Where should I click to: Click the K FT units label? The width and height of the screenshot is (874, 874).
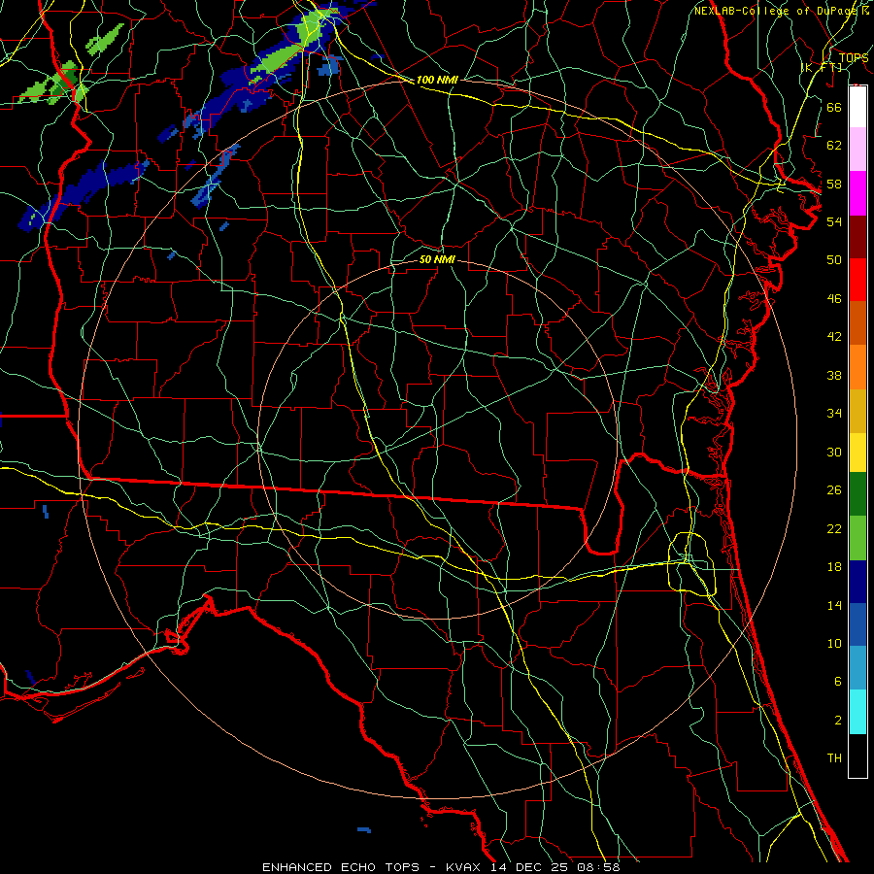point(822,67)
